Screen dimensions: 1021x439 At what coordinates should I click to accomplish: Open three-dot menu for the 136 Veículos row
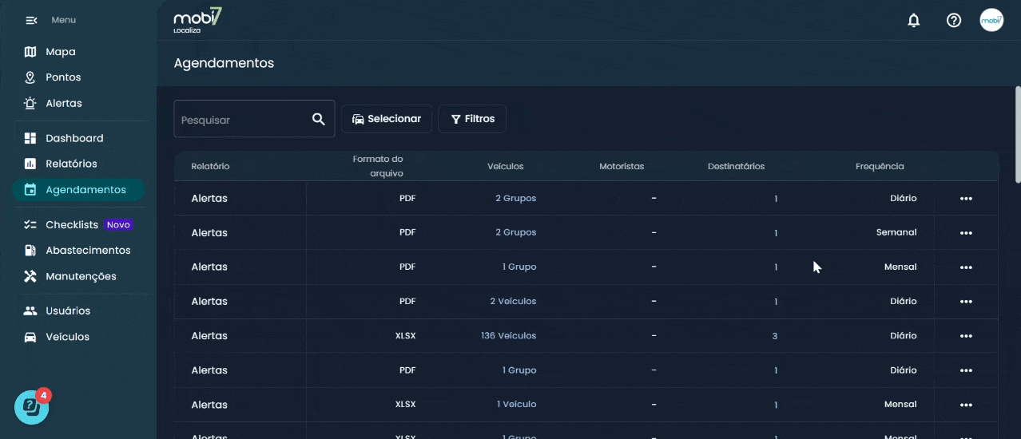[x=965, y=336]
